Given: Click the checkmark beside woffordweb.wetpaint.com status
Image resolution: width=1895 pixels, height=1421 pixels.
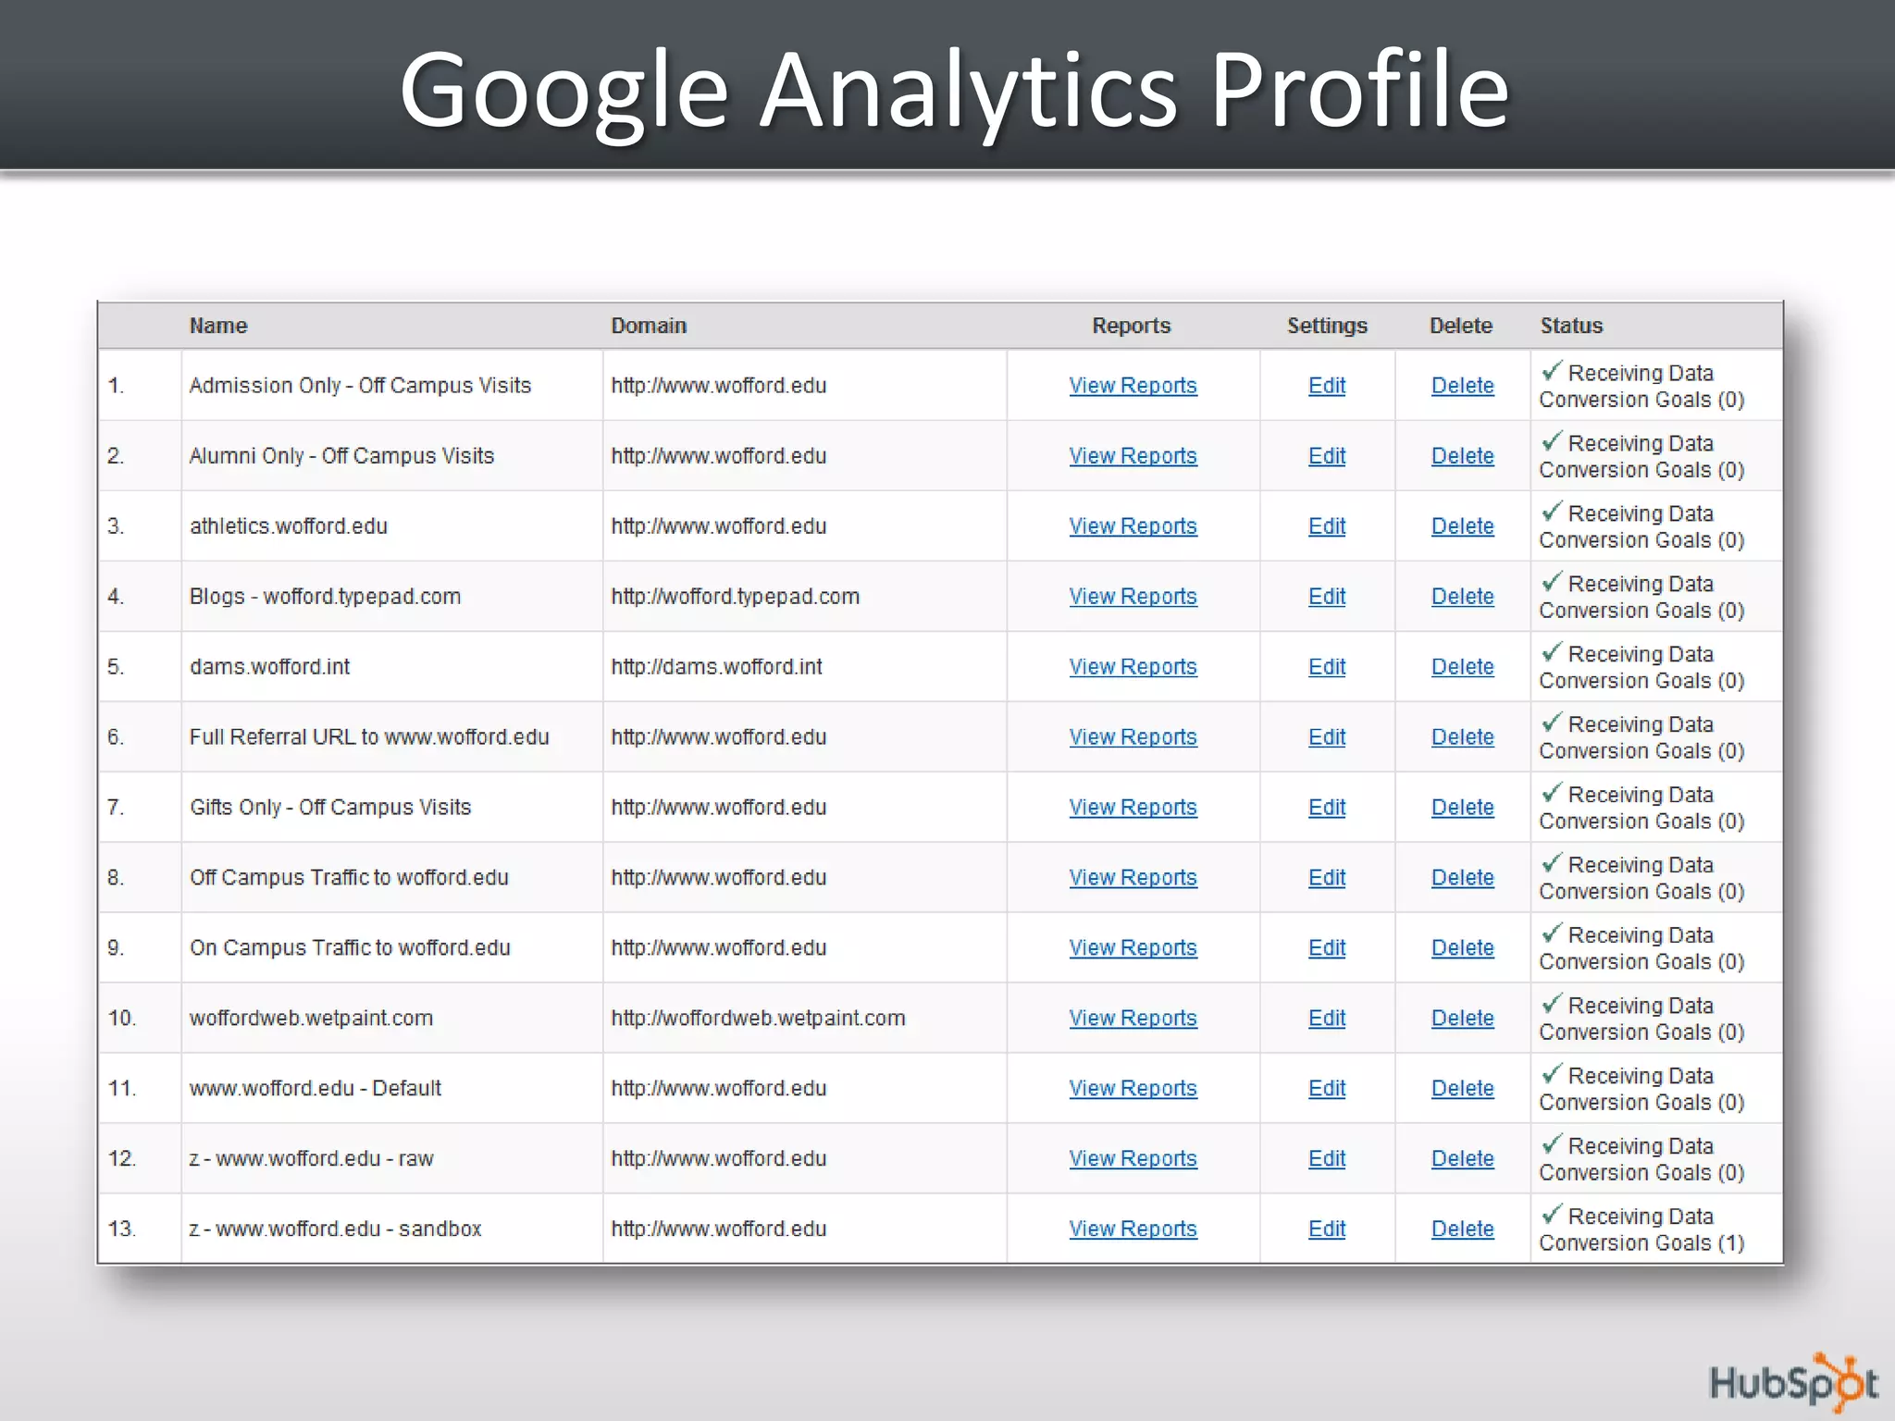Looking at the screenshot, I should pyautogui.click(x=1552, y=1005).
